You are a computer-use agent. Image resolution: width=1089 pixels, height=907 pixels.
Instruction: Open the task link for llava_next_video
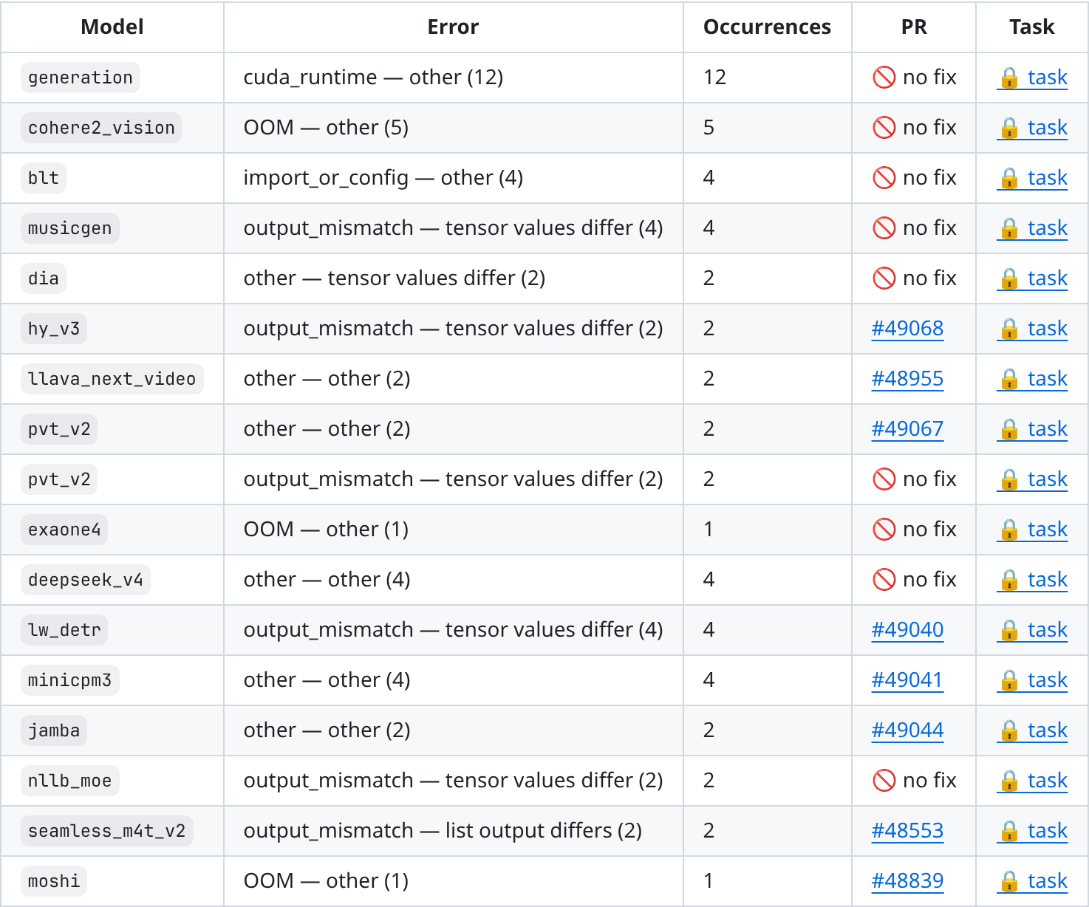tap(1032, 379)
